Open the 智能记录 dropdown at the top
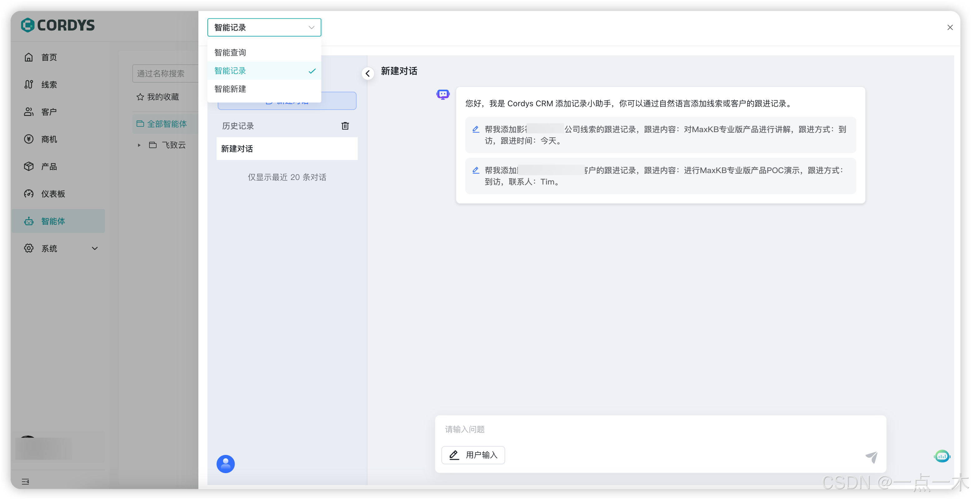The height and width of the screenshot is (499, 971). coord(264,27)
